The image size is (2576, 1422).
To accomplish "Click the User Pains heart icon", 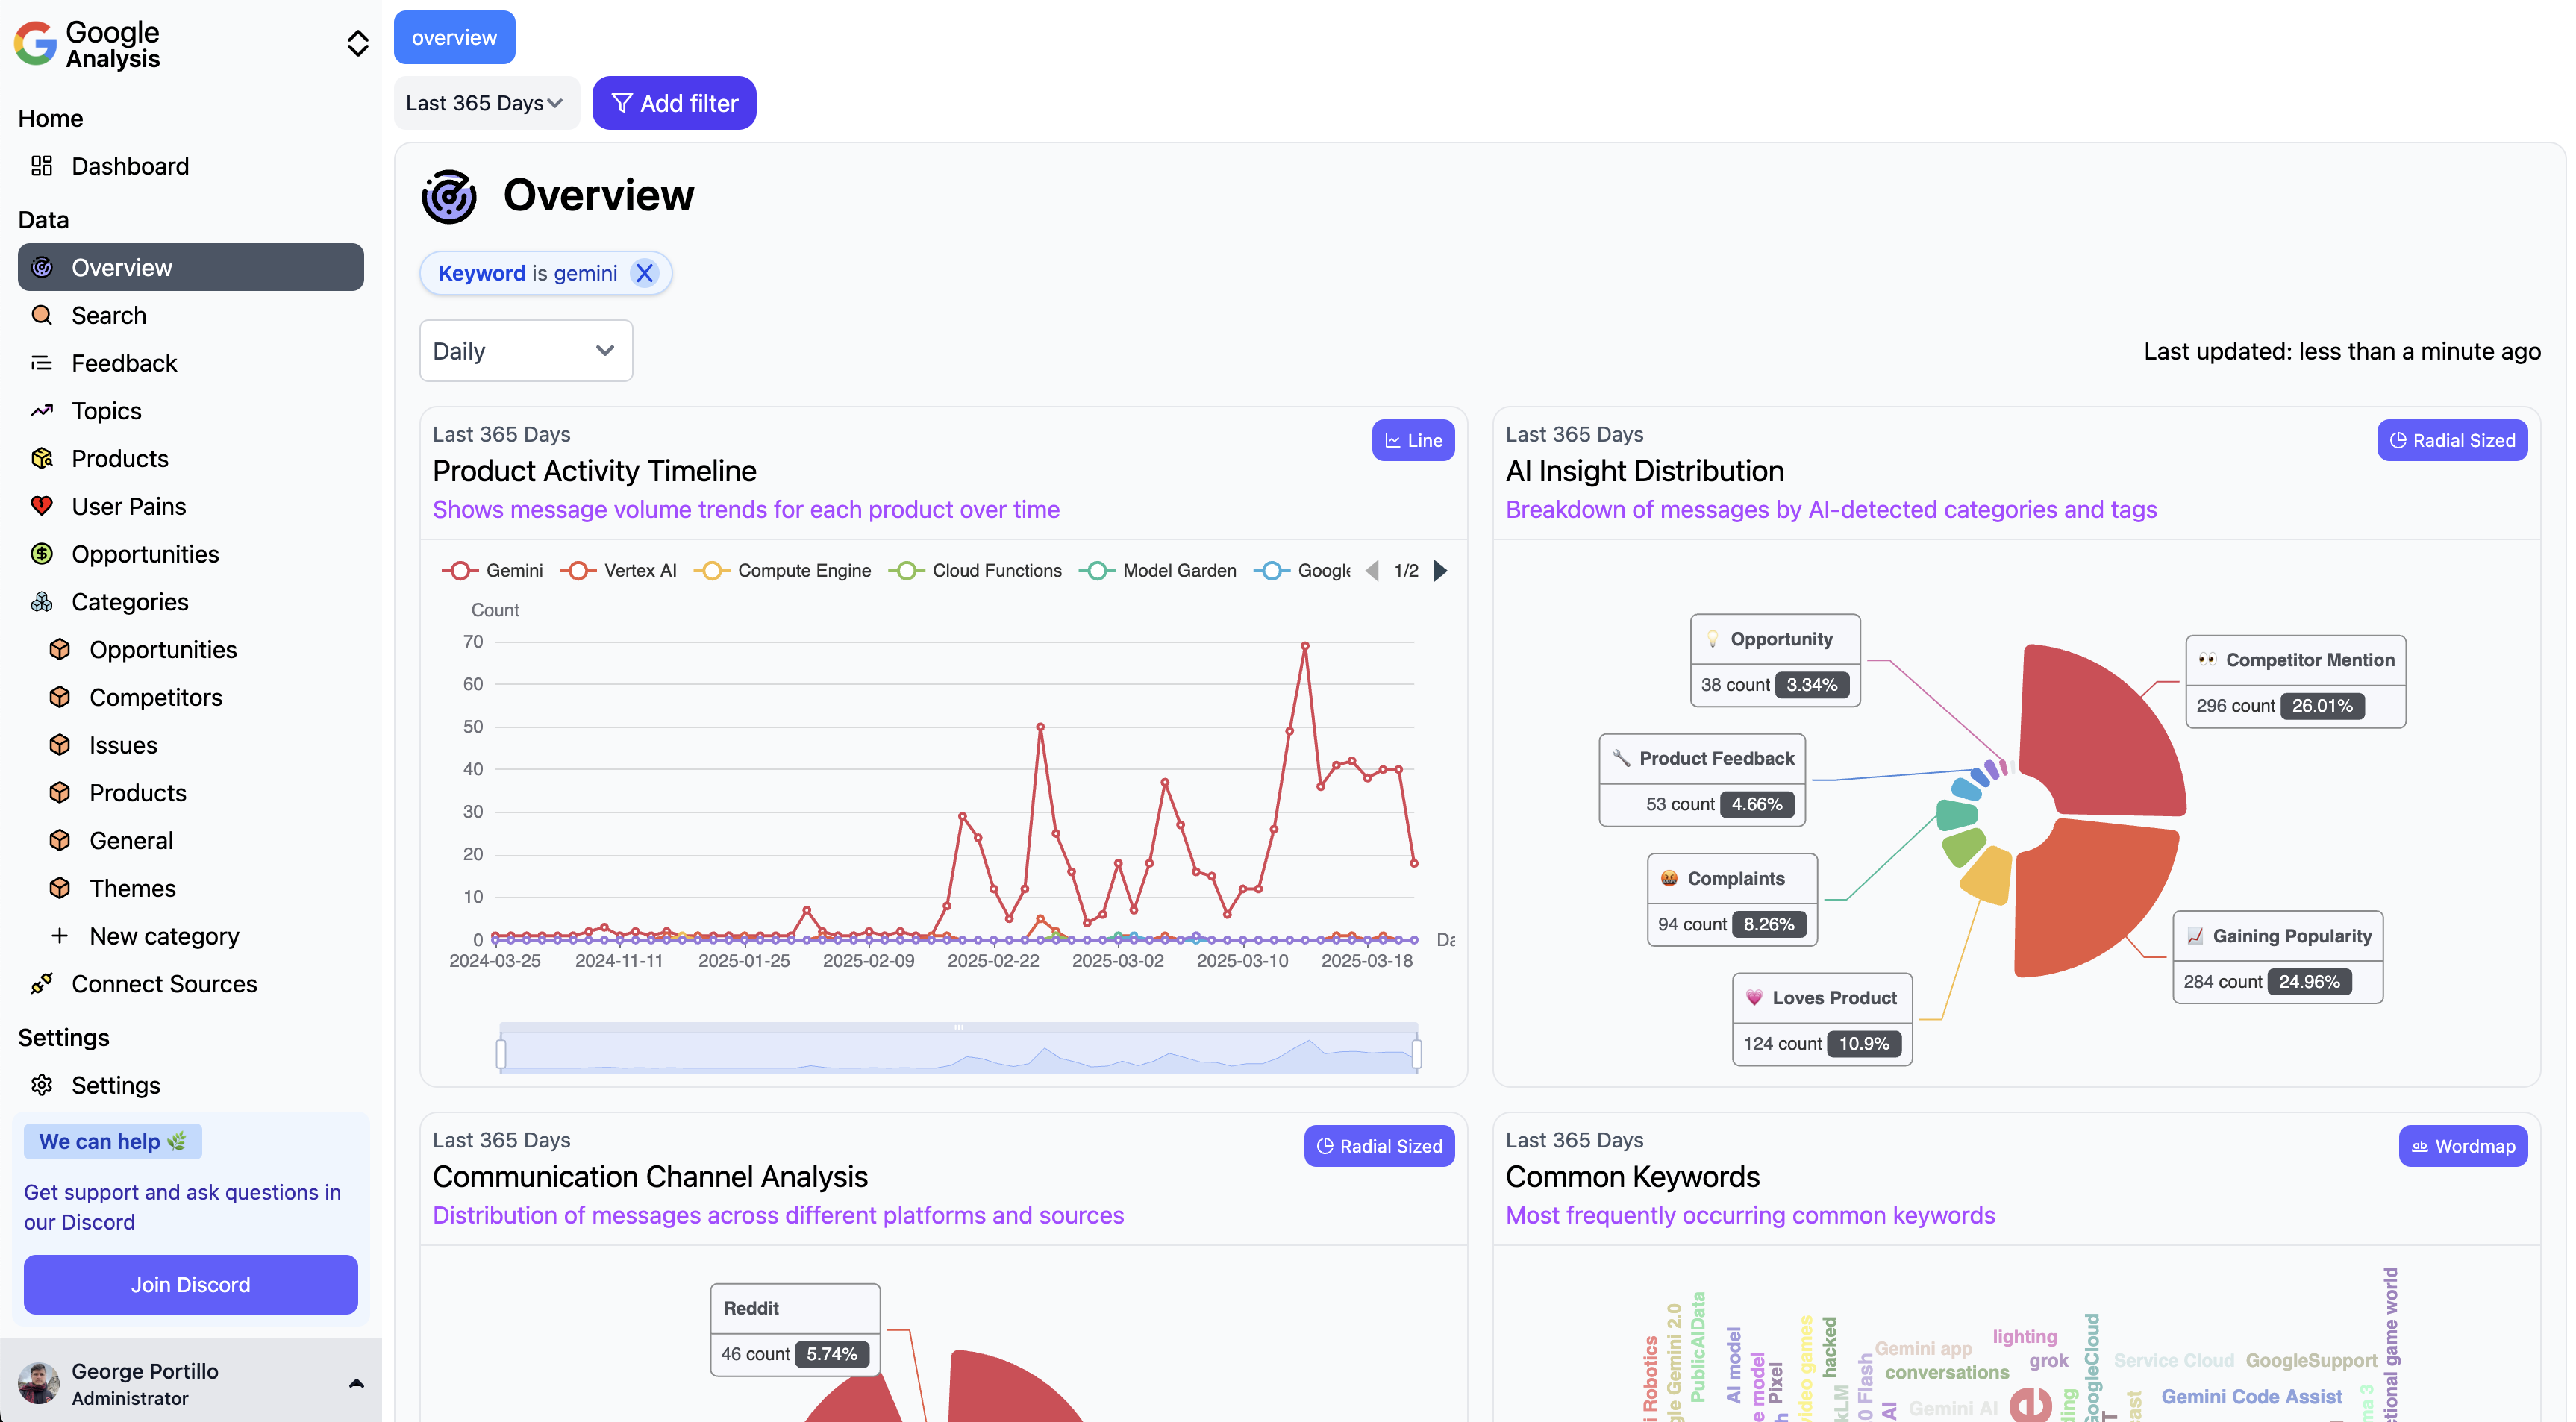I will coord(41,506).
